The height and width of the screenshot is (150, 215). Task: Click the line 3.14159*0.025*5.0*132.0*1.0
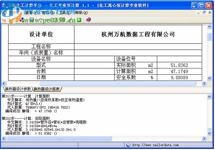click(x=41, y=129)
